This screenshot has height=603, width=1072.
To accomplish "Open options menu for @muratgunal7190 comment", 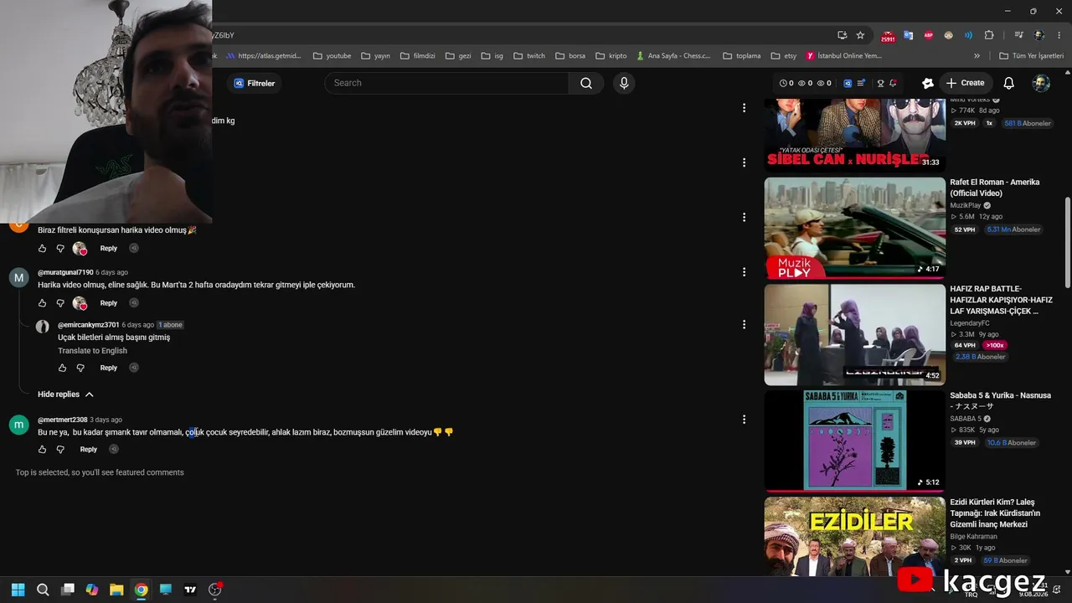I will coord(744,272).
